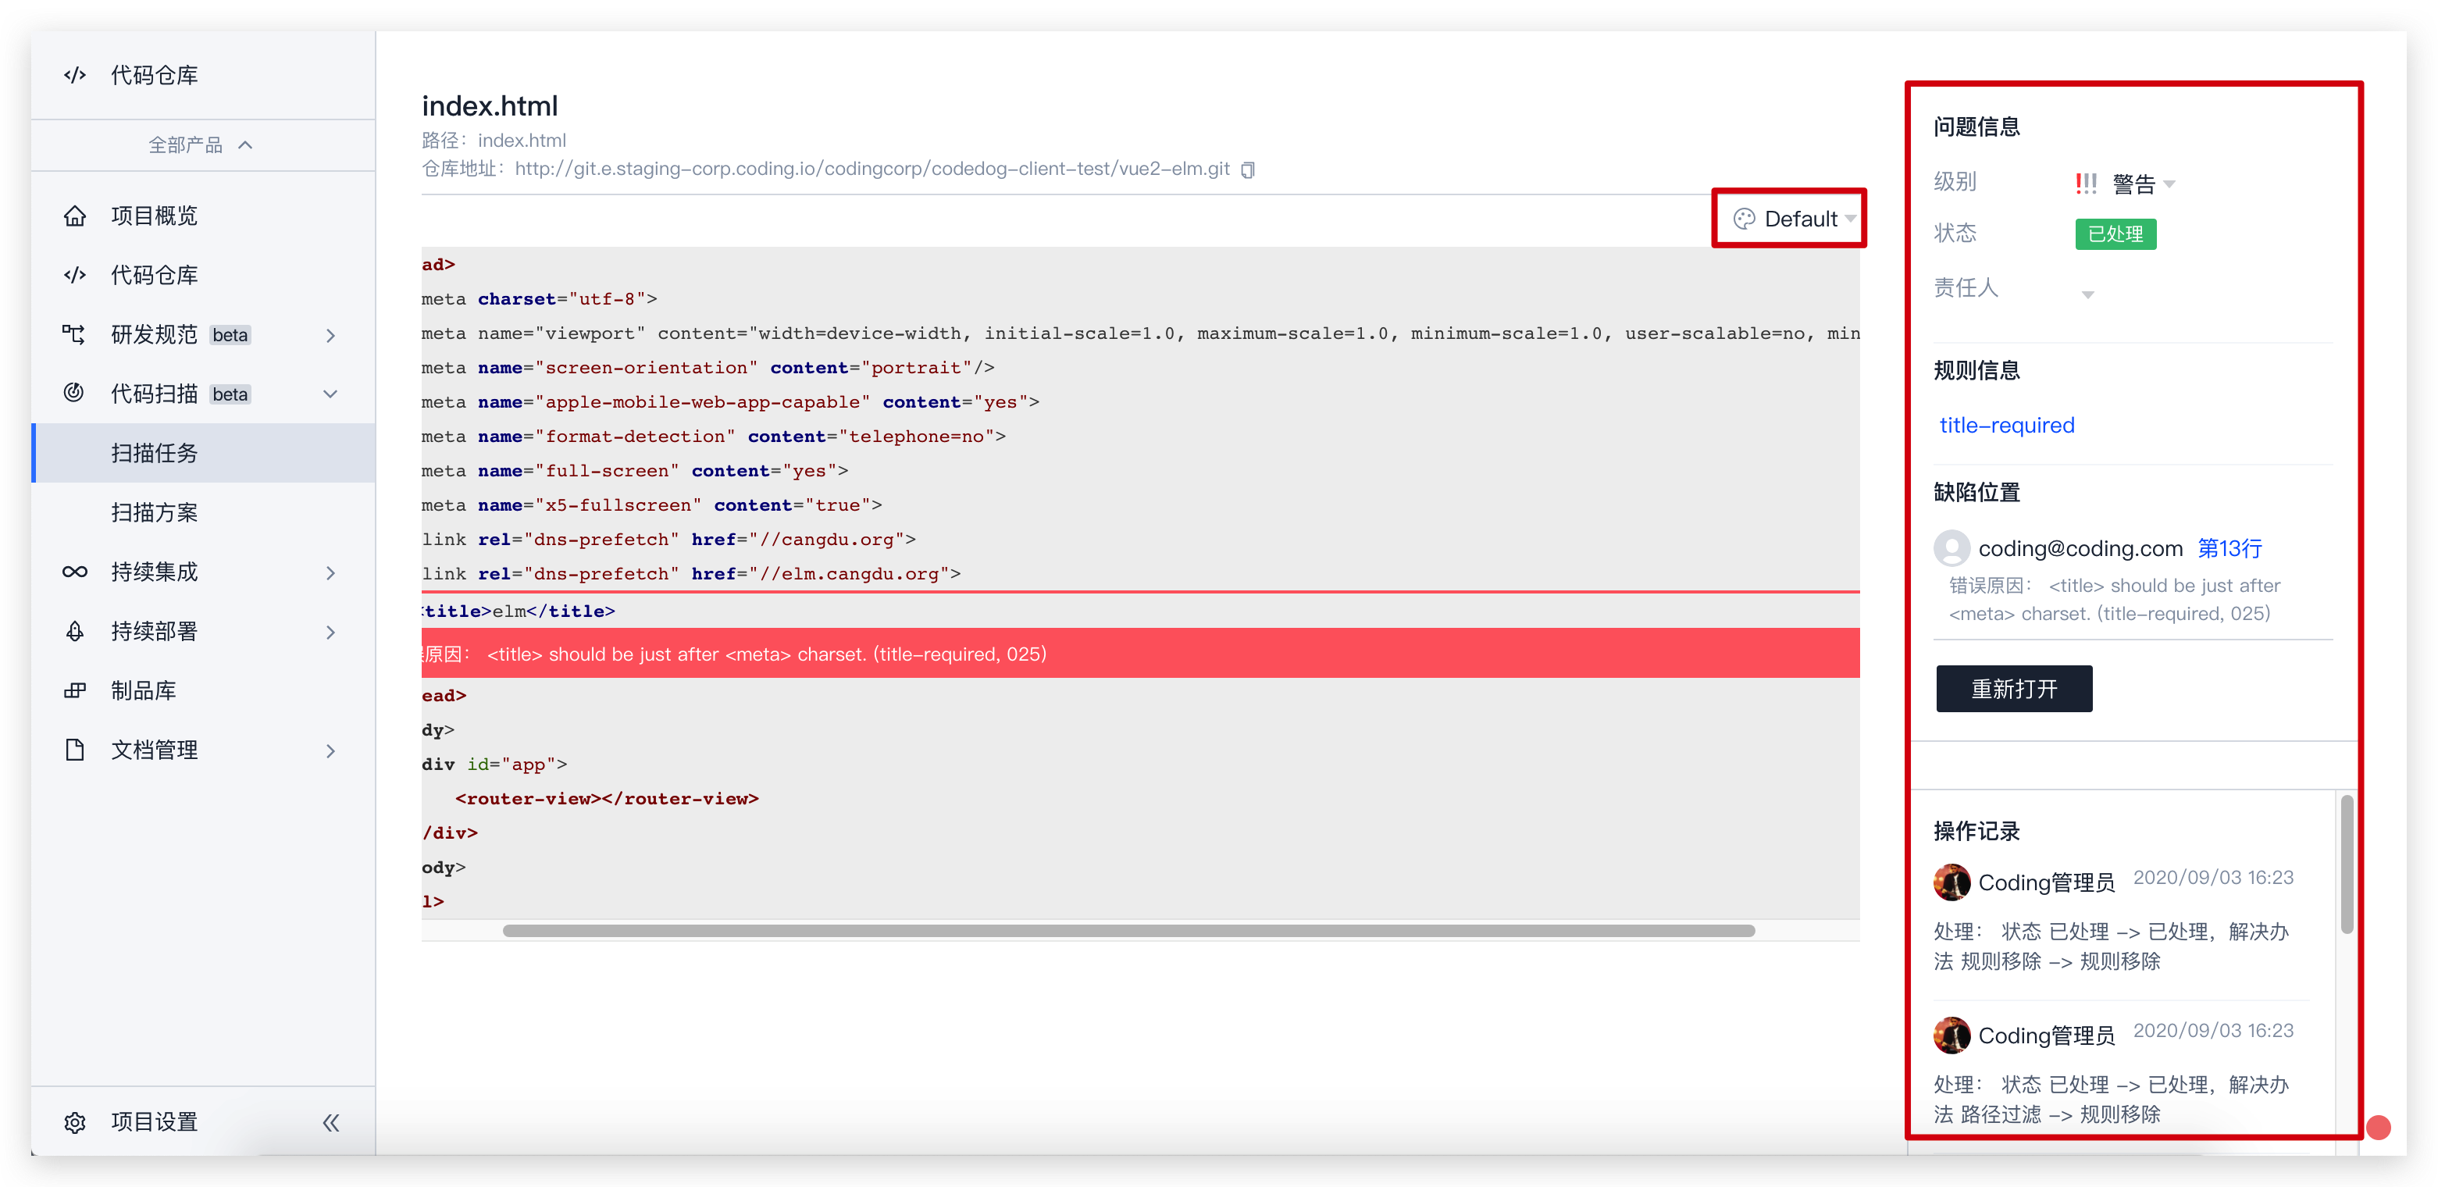Click the 代码扫描 radar icon
Viewport: 2438px width, 1187px height.
(x=75, y=393)
